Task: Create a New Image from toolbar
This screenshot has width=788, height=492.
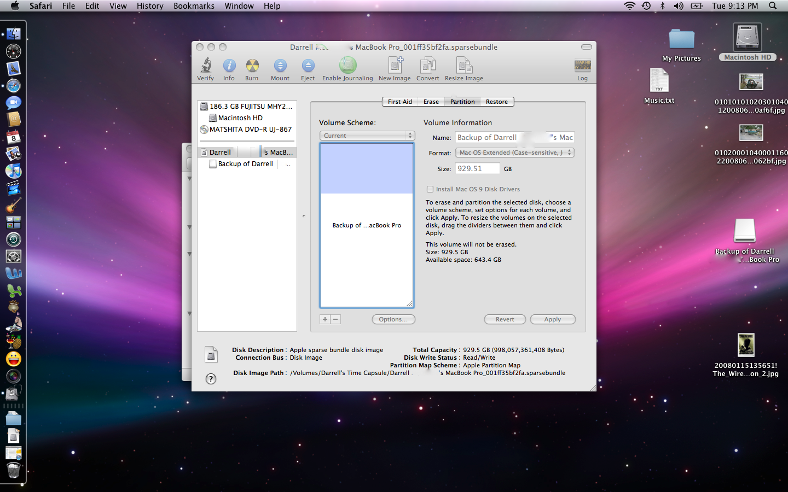Action: [x=395, y=66]
